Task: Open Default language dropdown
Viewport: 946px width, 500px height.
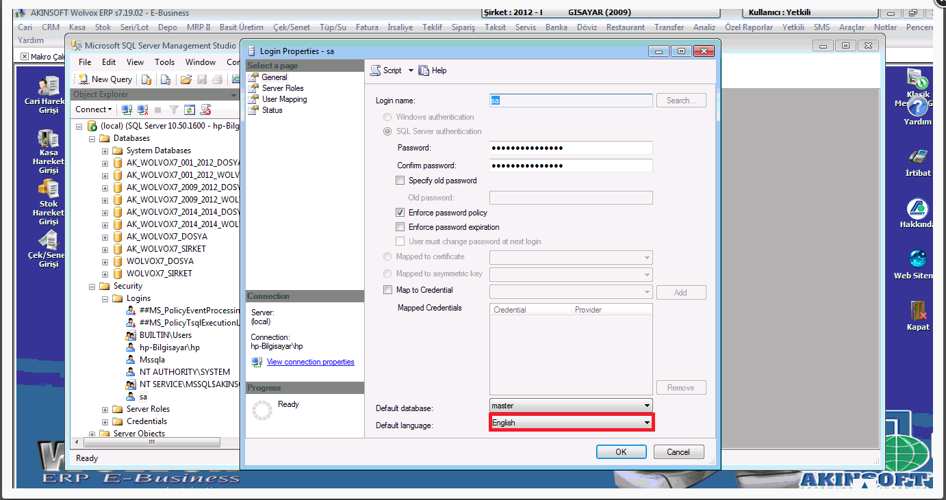Action: (x=572, y=423)
